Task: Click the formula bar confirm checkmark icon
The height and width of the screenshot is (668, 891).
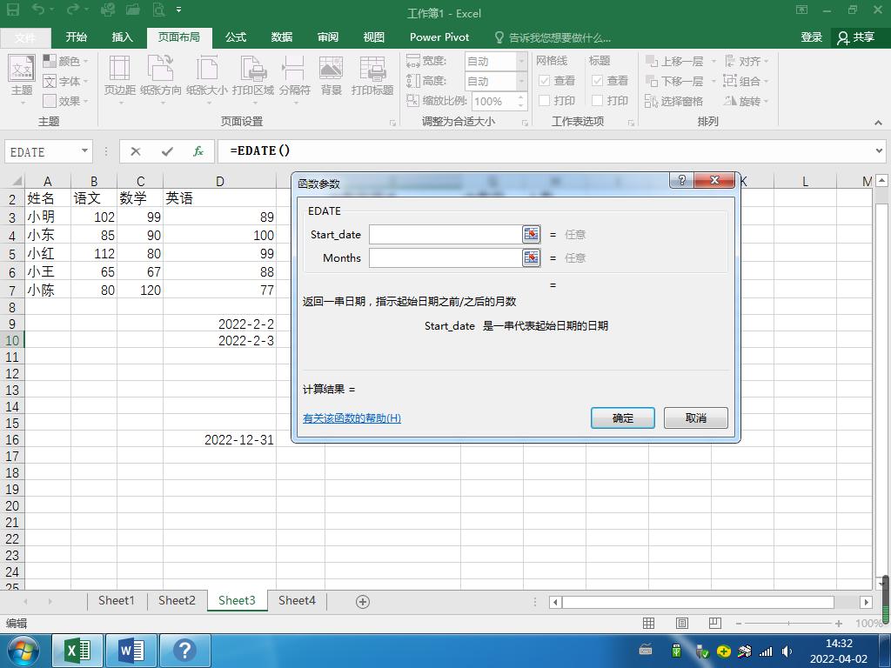Action: coord(167,151)
